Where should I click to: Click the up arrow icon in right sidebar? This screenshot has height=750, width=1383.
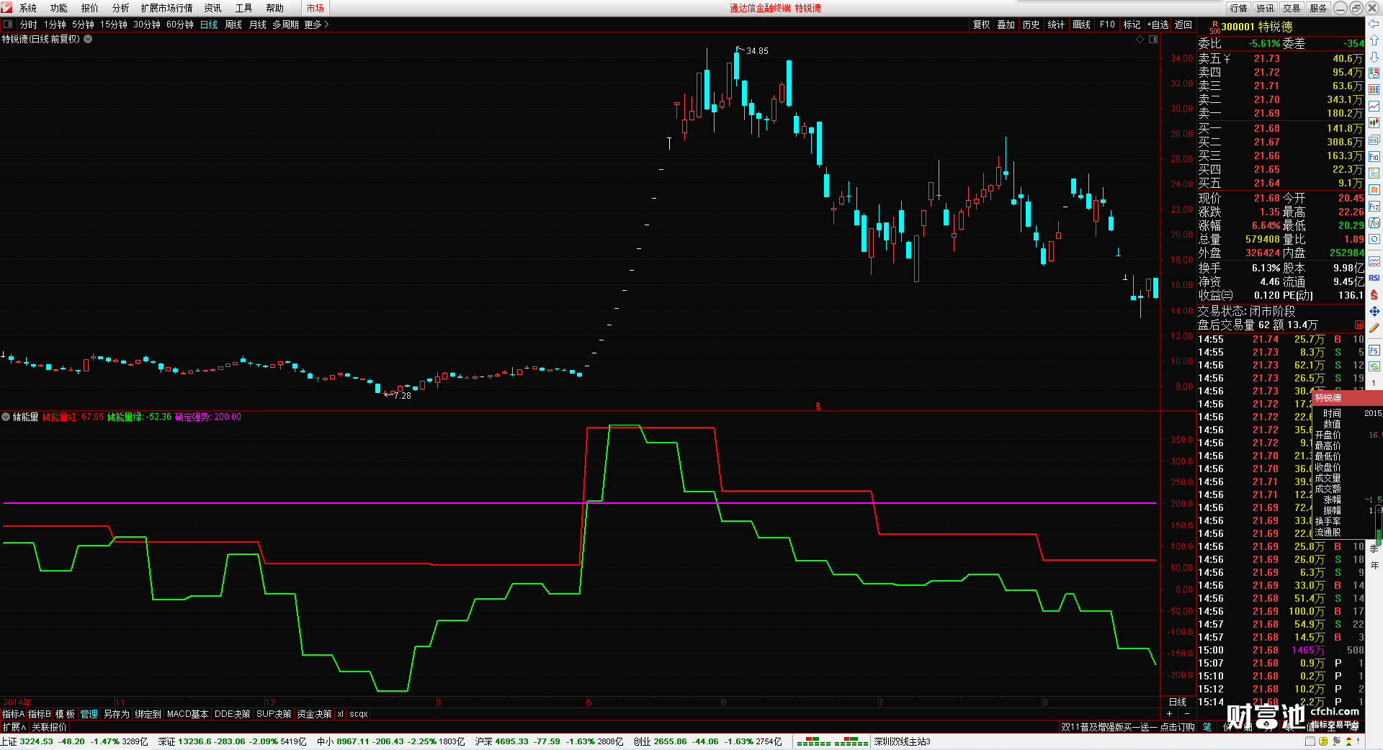click(1374, 40)
